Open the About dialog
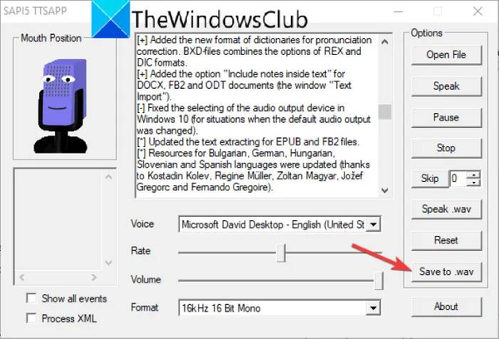The image size is (499, 339). 446,307
